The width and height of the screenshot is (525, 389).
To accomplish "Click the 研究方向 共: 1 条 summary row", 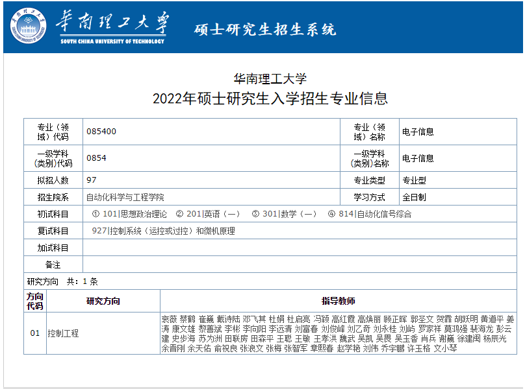I will 270,281.
